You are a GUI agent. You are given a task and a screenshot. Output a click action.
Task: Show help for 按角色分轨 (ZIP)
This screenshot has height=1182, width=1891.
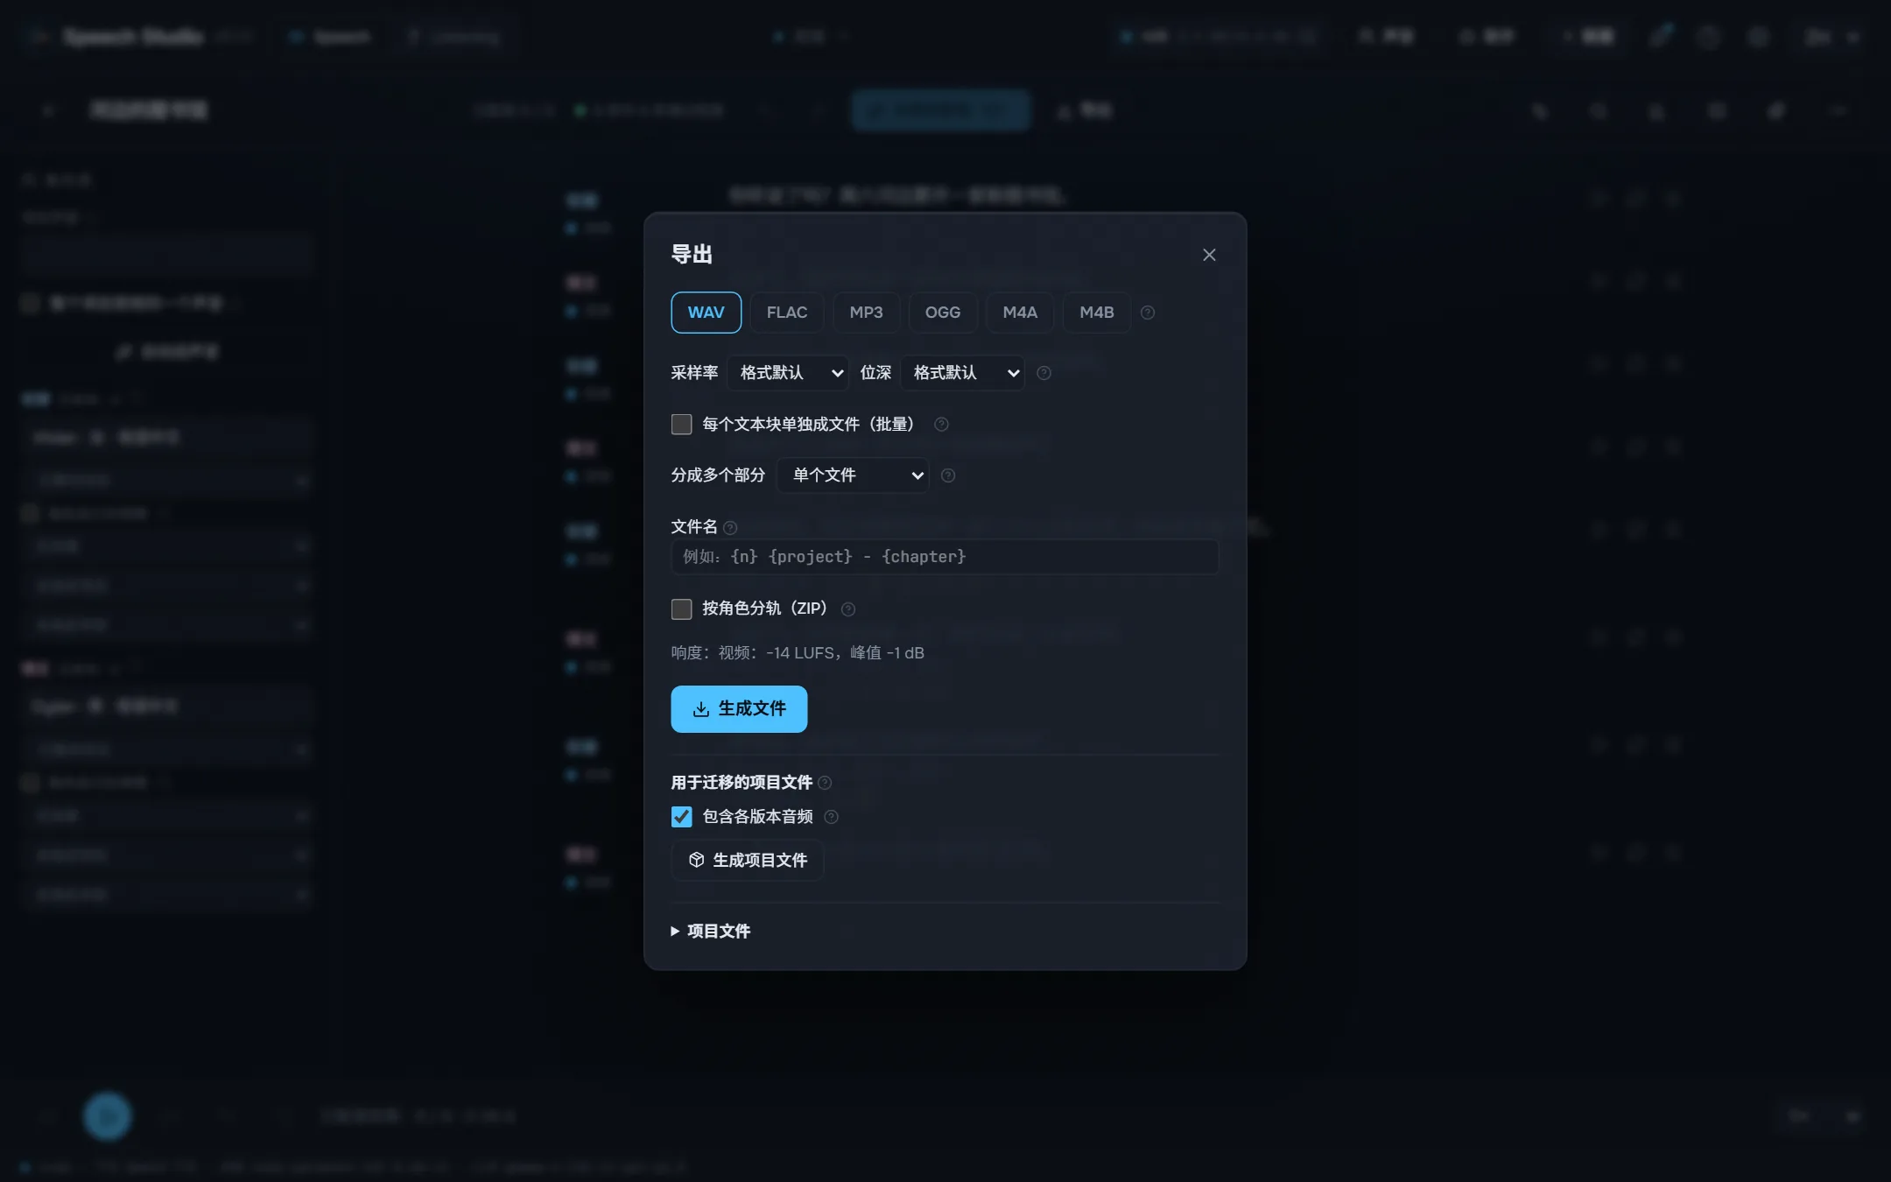pos(847,609)
